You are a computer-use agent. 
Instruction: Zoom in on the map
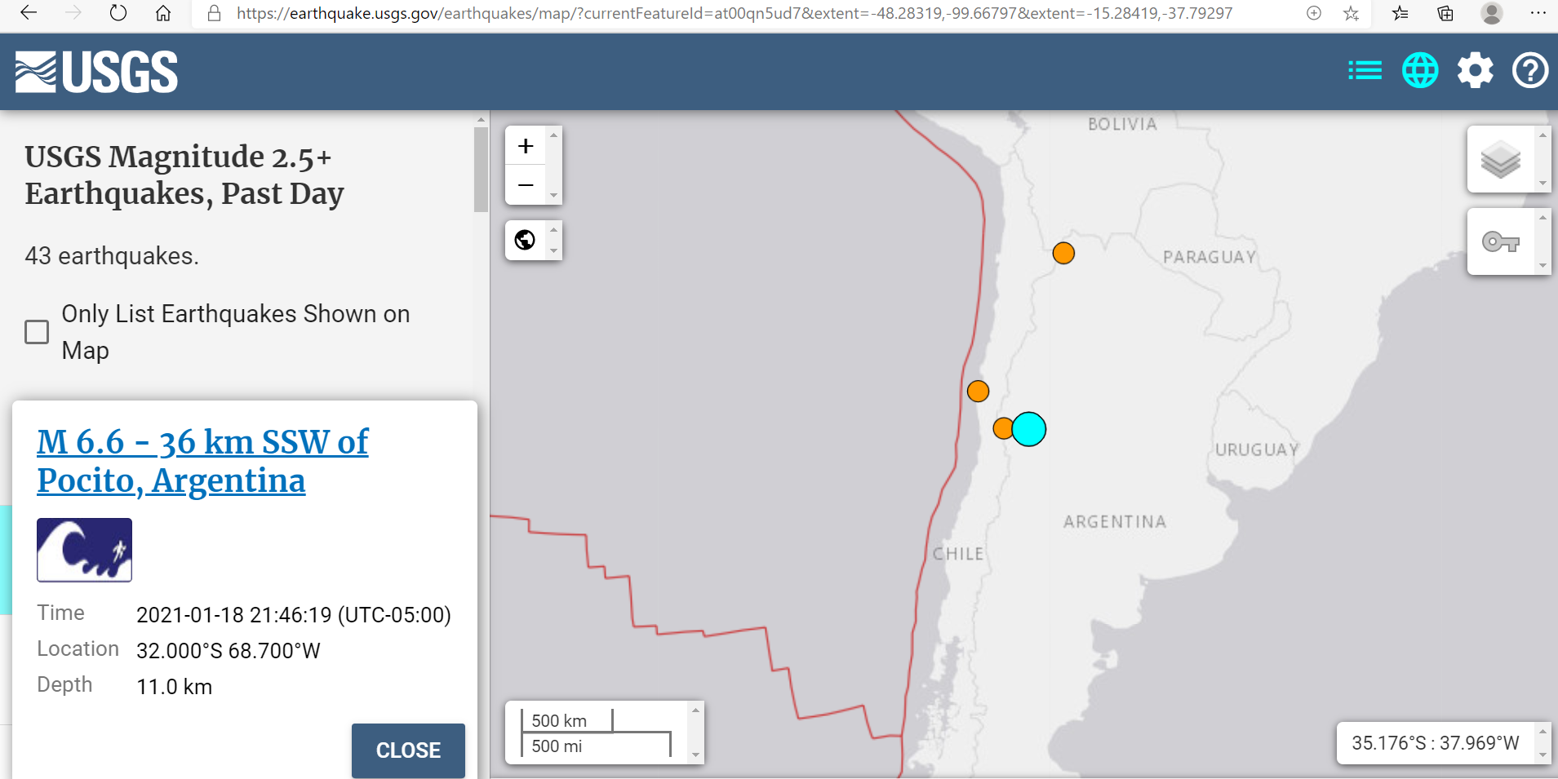[x=526, y=146]
